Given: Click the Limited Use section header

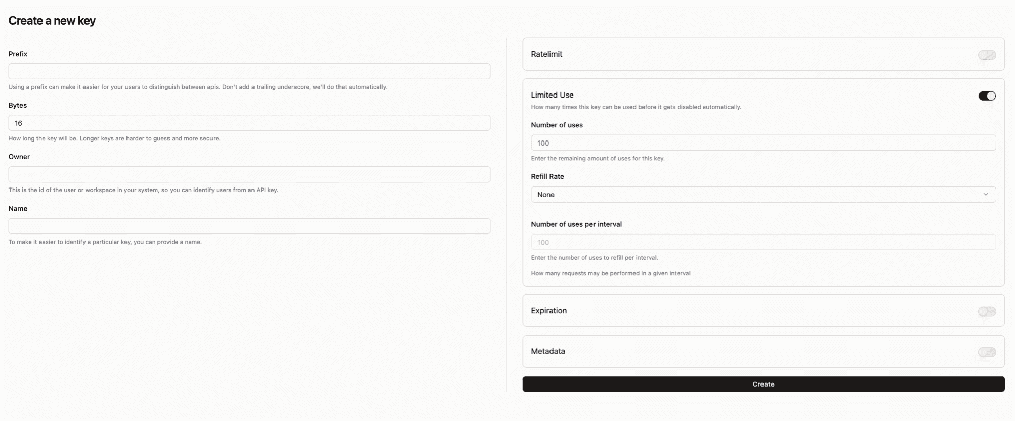Looking at the screenshot, I should 552,95.
